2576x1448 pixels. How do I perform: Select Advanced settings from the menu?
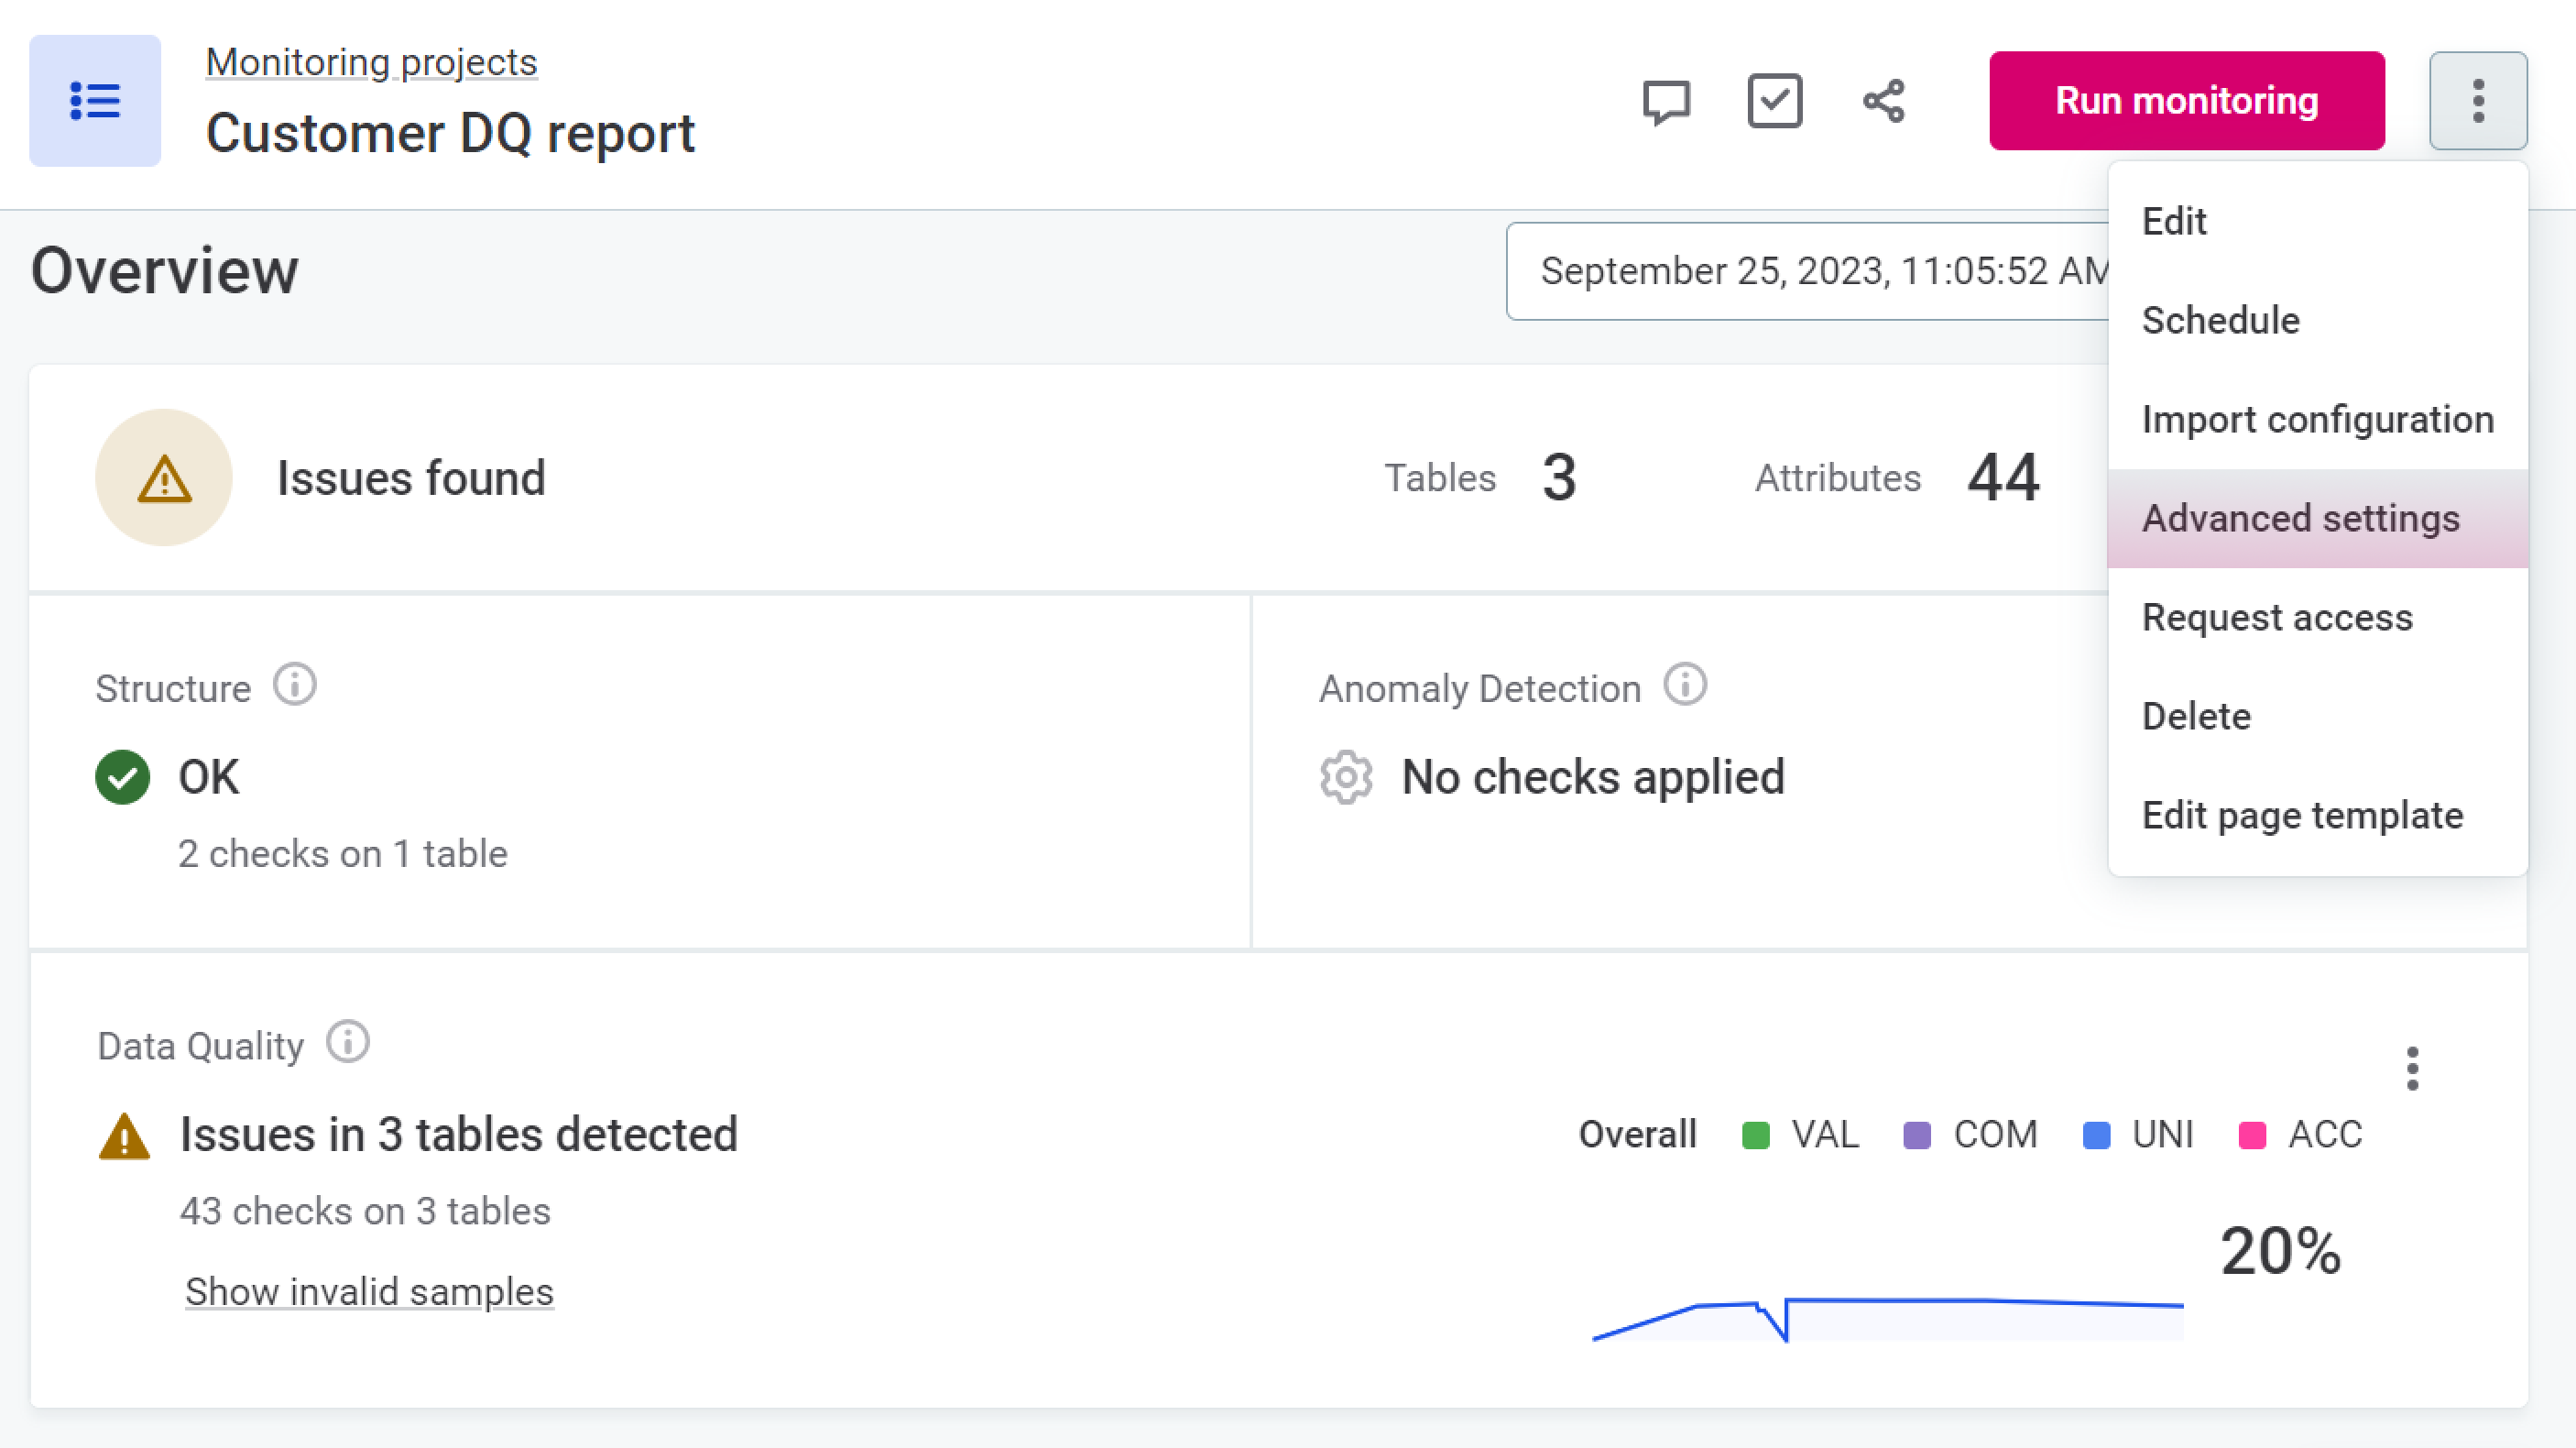(x=2300, y=519)
